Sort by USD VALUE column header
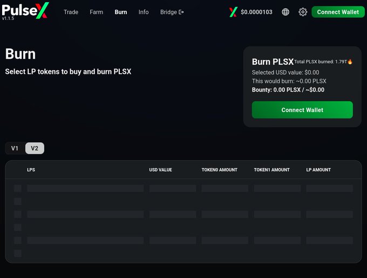Image resolution: width=367 pixels, height=278 pixels. pos(161,170)
